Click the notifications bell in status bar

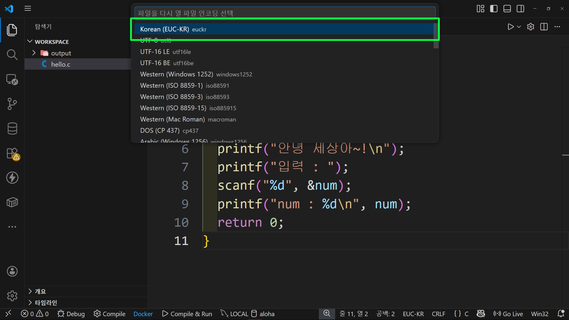[561, 314]
